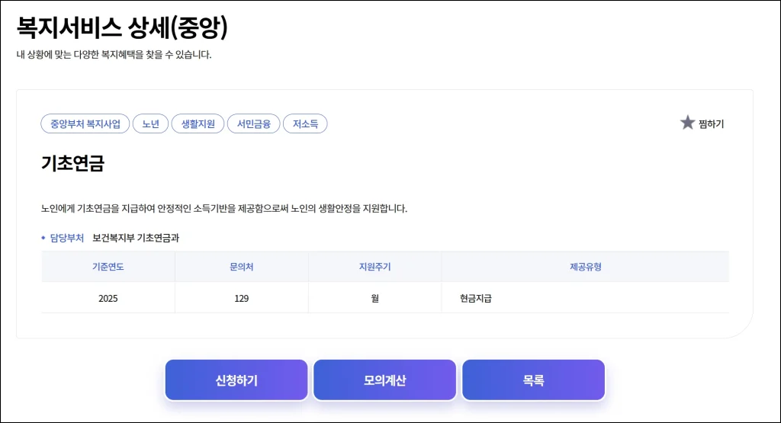The height and width of the screenshot is (423, 781).
Task: Click the 129 inquiry number cell
Action: pos(241,298)
